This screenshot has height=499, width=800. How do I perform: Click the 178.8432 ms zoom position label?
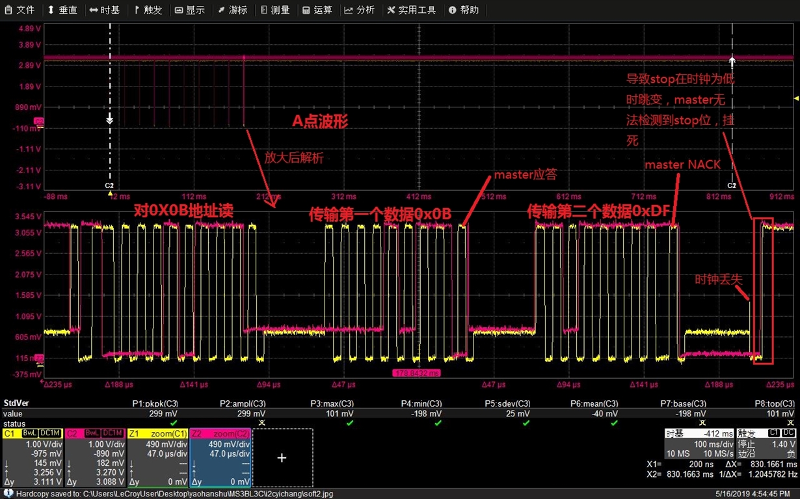[416, 373]
